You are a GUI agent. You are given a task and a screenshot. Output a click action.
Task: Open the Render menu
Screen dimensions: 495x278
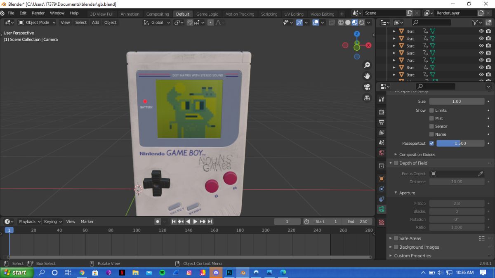38,13
